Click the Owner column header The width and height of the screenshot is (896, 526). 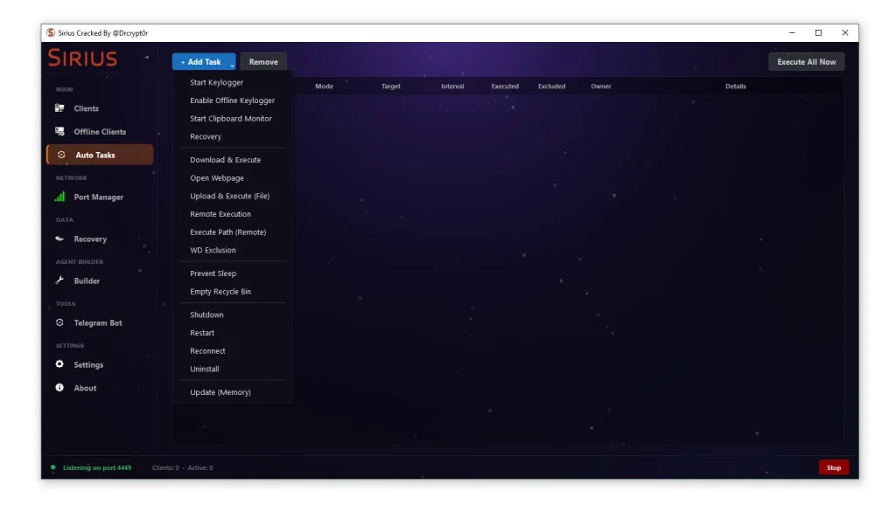601,87
